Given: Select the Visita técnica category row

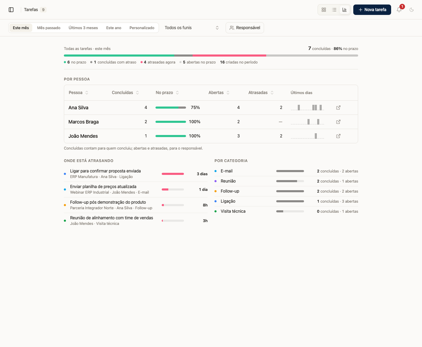Looking at the screenshot, I should [x=286, y=211].
